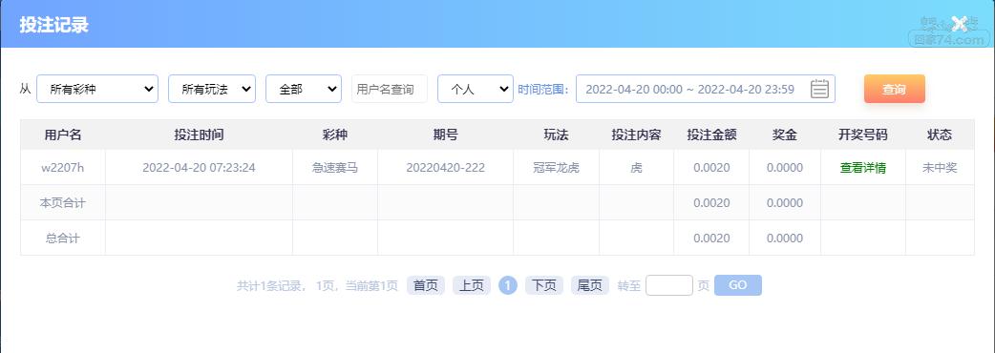Image resolution: width=995 pixels, height=353 pixels.
Task: Click the 用户名查询 input field
Action: tap(389, 89)
